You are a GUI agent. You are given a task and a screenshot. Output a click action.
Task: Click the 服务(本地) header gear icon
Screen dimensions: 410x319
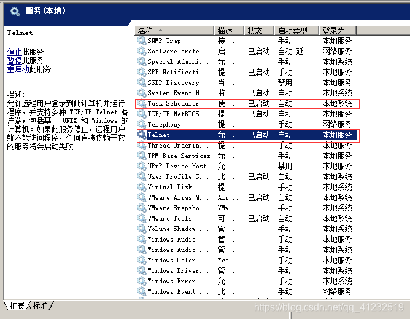pos(15,11)
